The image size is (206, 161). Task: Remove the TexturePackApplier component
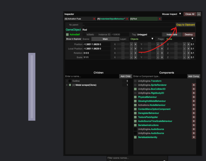pos(194,117)
